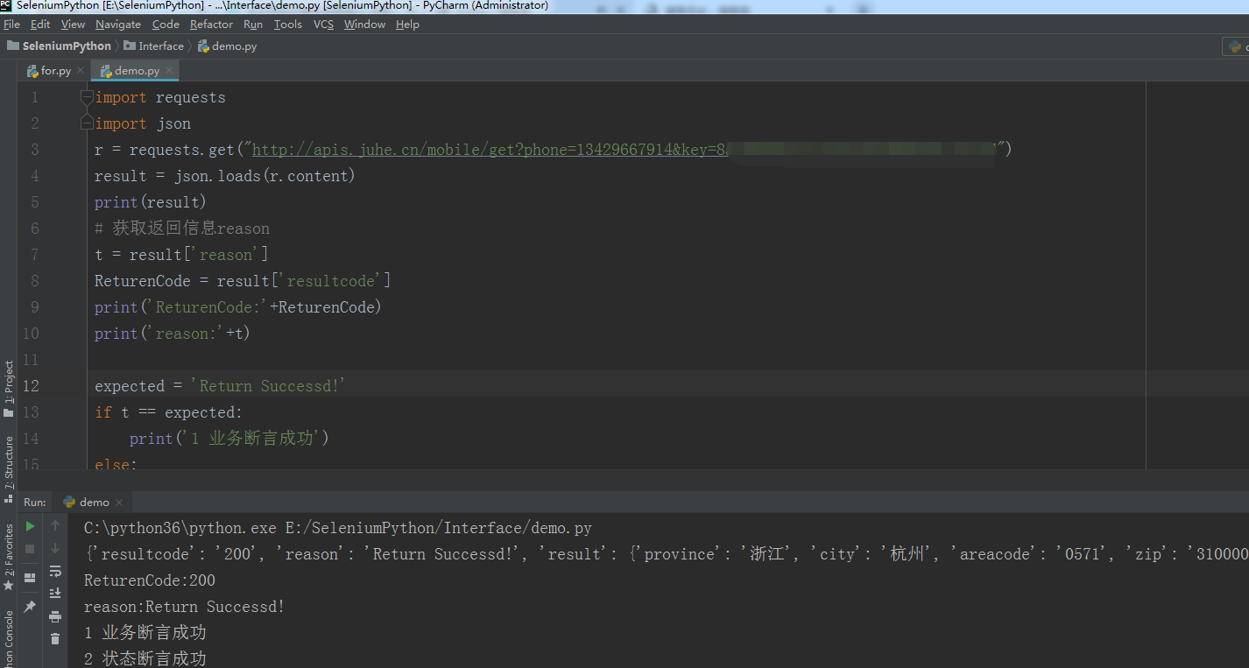Click the '2 状态断言成功' console output line

(x=145, y=658)
